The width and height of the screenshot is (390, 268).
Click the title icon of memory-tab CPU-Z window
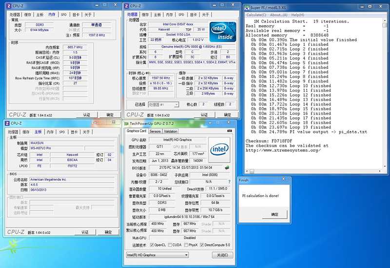(x=9, y=6)
